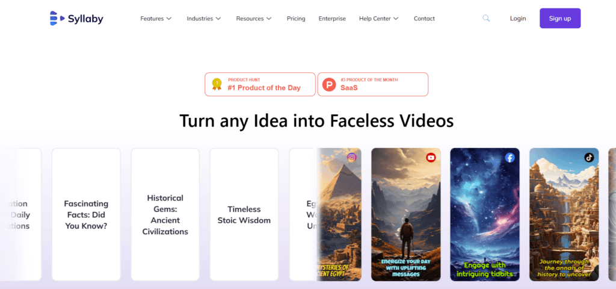Click the Instagram icon on pyramid video
This screenshot has height=289, width=616.
pyautogui.click(x=351, y=158)
